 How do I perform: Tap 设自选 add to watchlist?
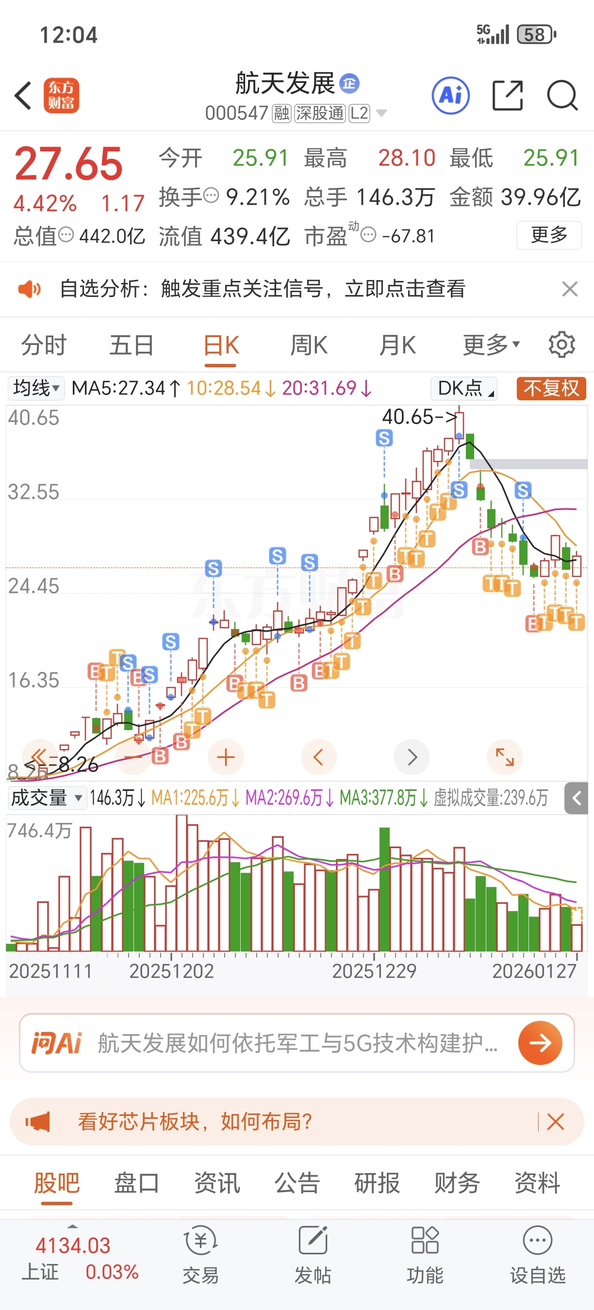[x=538, y=1255]
